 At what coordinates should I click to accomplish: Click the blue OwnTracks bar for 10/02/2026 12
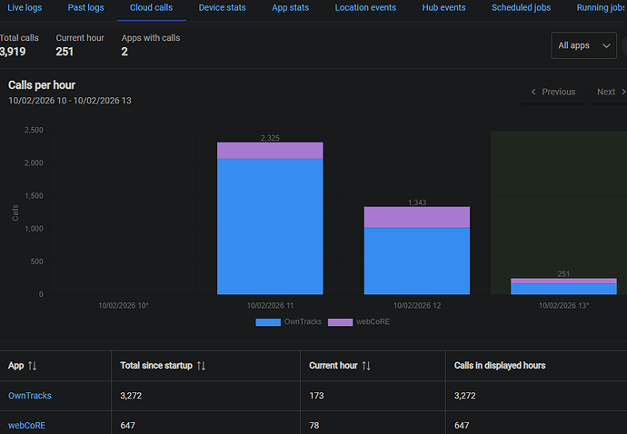[417, 261]
